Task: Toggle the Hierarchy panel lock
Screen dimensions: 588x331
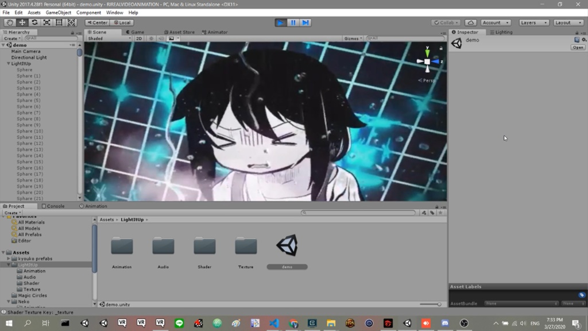Action: pos(72,33)
